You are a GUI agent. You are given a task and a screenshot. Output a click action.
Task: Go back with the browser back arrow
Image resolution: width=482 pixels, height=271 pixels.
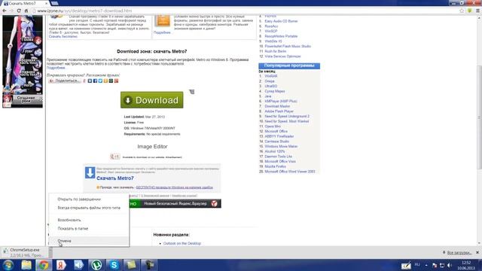click(x=5, y=11)
